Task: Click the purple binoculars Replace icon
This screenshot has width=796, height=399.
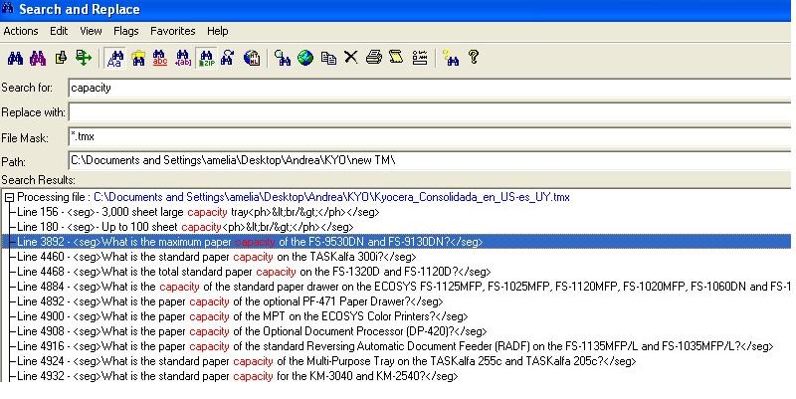Action: tap(38, 58)
